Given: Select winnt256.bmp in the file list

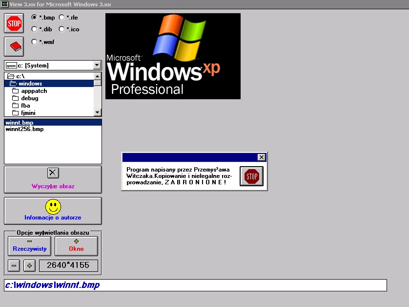Looking at the screenshot, I should (x=53, y=129).
